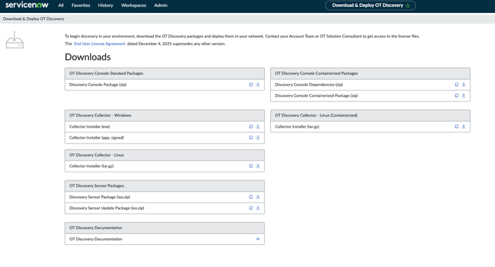Download Discovery Console Dependencies zip
The width and height of the screenshot is (495, 267).
click(x=464, y=84)
